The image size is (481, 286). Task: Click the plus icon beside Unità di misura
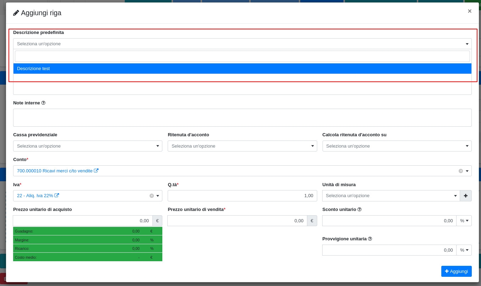465,196
